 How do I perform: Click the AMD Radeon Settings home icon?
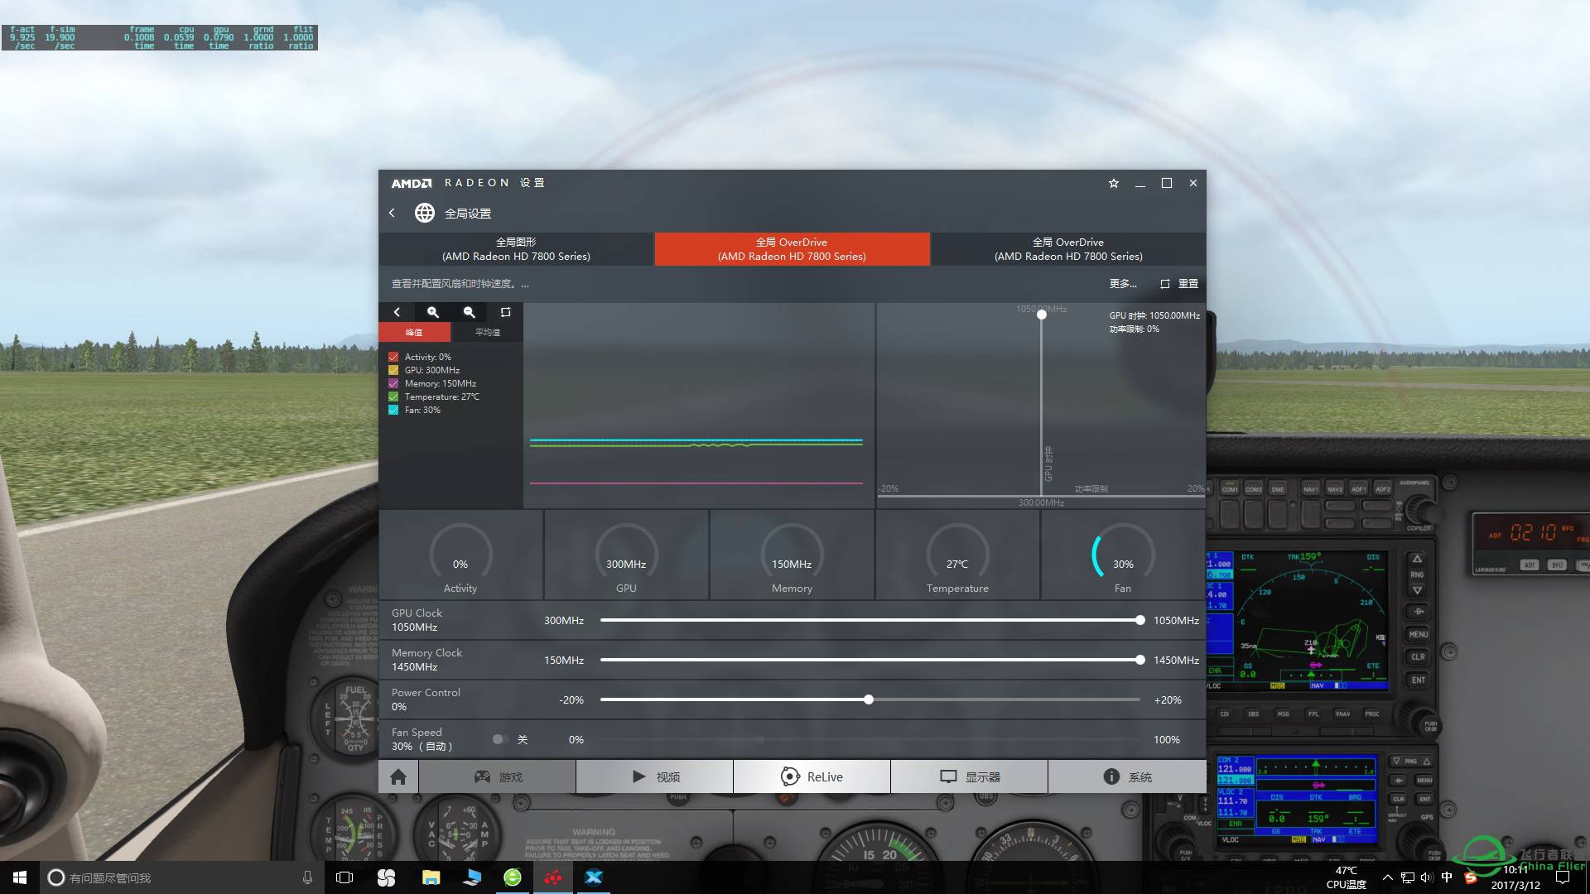[x=397, y=776]
